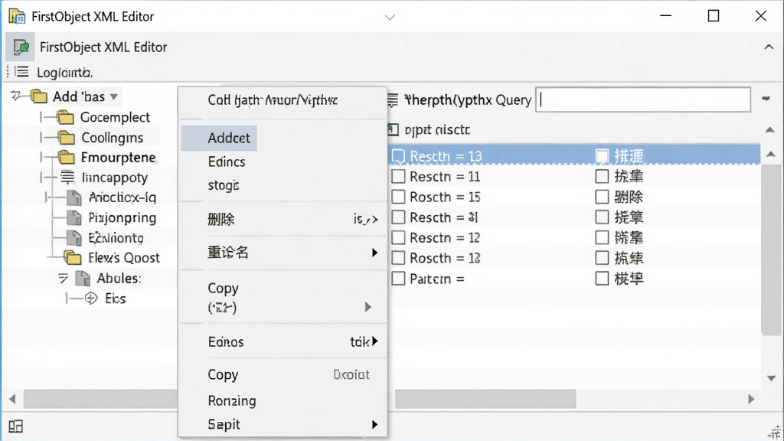Check the Roscth = 15 checkbox

tap(398, 197)
